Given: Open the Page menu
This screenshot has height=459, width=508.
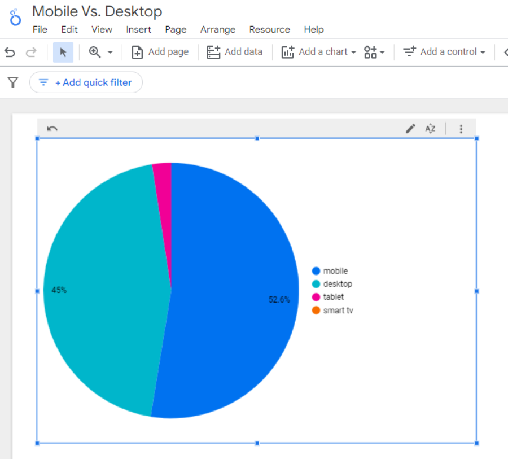Looking at the screenshot, I should coord(176,29).
